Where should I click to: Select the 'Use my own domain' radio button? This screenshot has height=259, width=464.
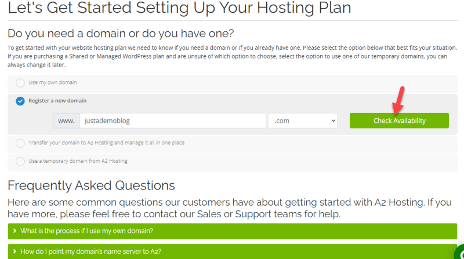pos(20,83)
